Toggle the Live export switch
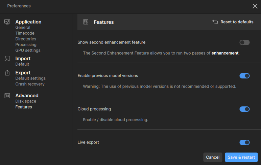This screenshot has width=261, height=165. tap(244, 142)
